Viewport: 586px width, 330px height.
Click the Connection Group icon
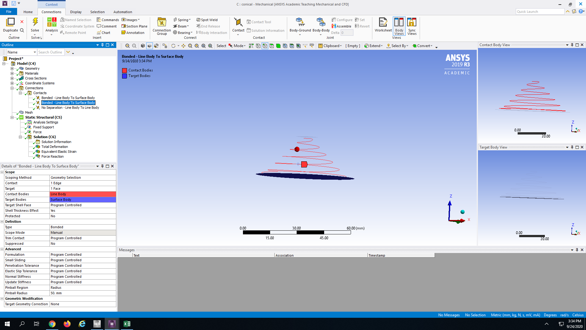click(x=161, y=22)
